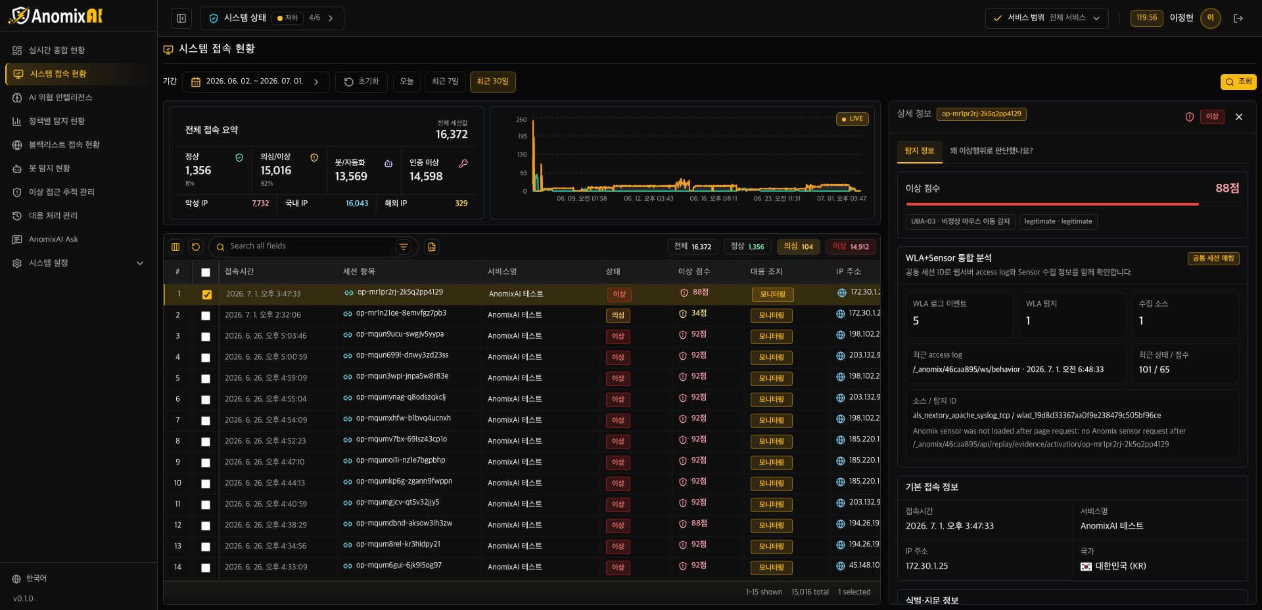Click the 이상 점수 progress bar
Image resolution: width=1262 pixels, height=610 pixels.
pos(1072,204)
